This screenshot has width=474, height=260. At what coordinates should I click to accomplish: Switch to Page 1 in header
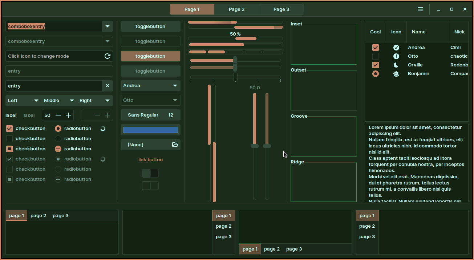(192, 9)
